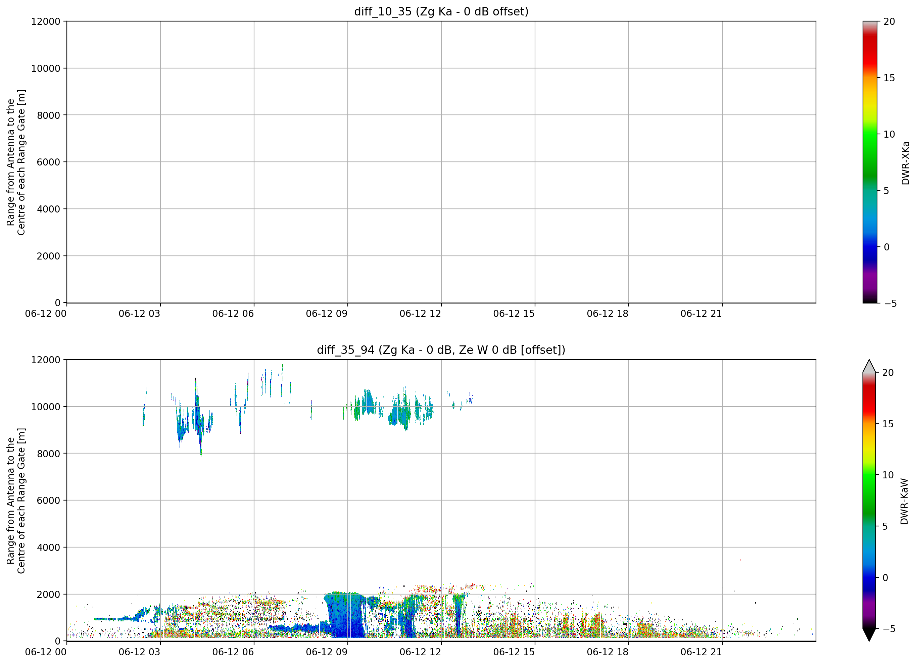
Task: Click the "2000" y-tick of the diff_10_35 plot
Action: (x=49, y=256)
